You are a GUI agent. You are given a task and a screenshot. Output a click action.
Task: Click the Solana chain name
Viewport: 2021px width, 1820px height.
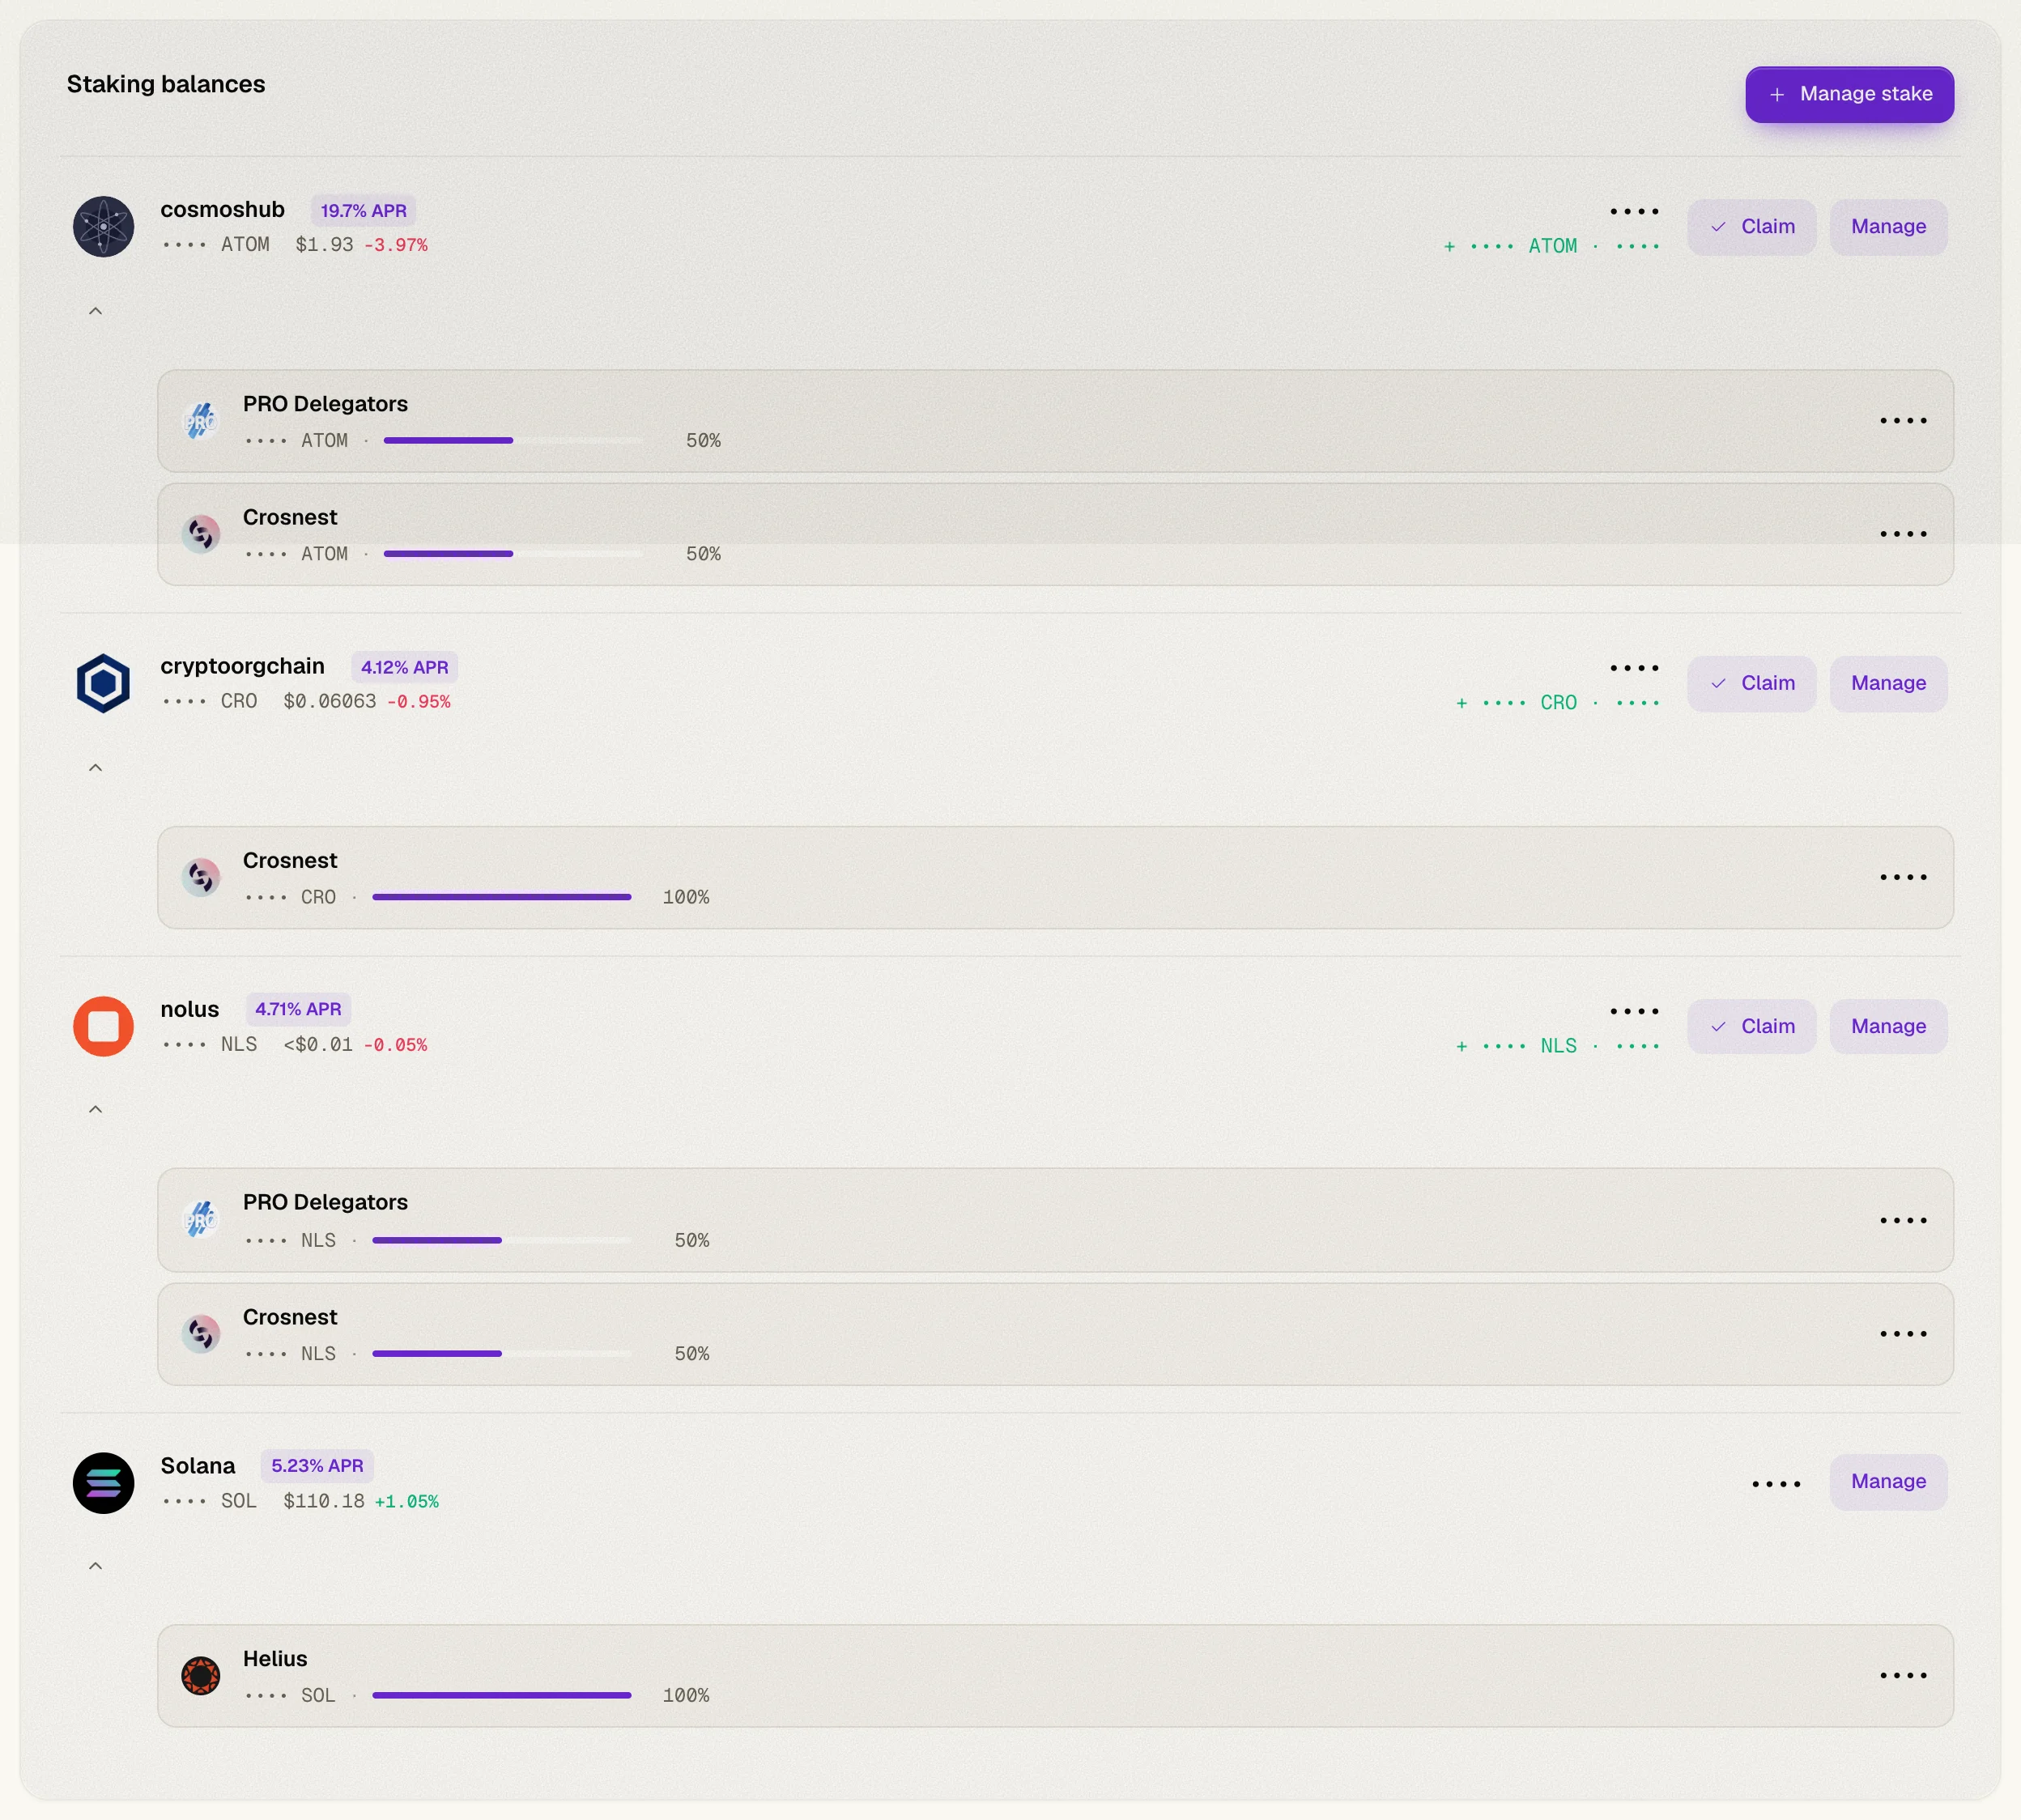pyautogui.click(x=198, y=1465)
